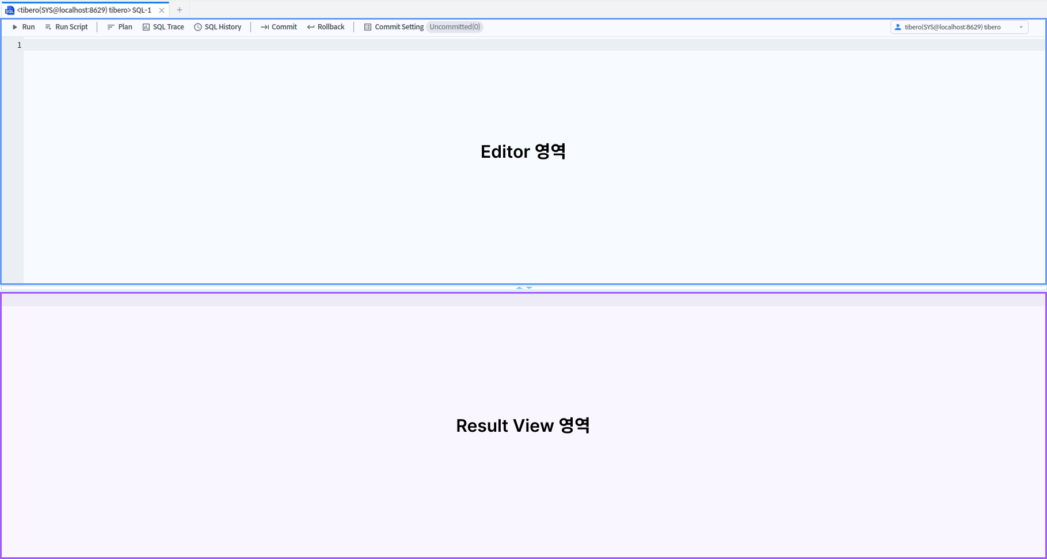Click into editor line 1
The image size is (1047, 559).
518,45
